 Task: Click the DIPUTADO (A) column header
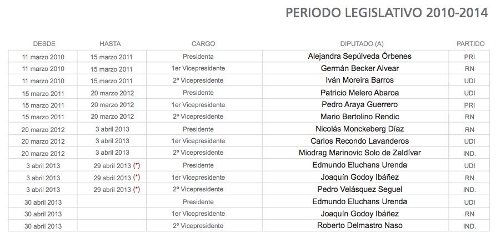[362, 44]
